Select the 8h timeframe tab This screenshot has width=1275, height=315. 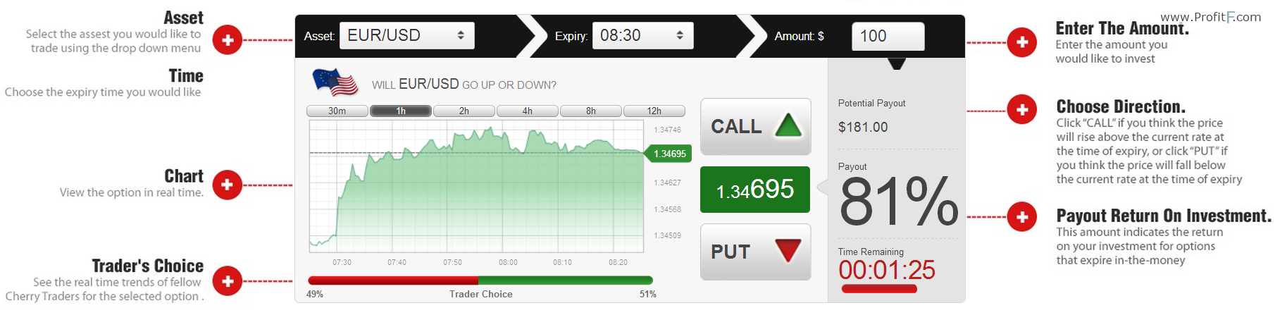(591, 111)
